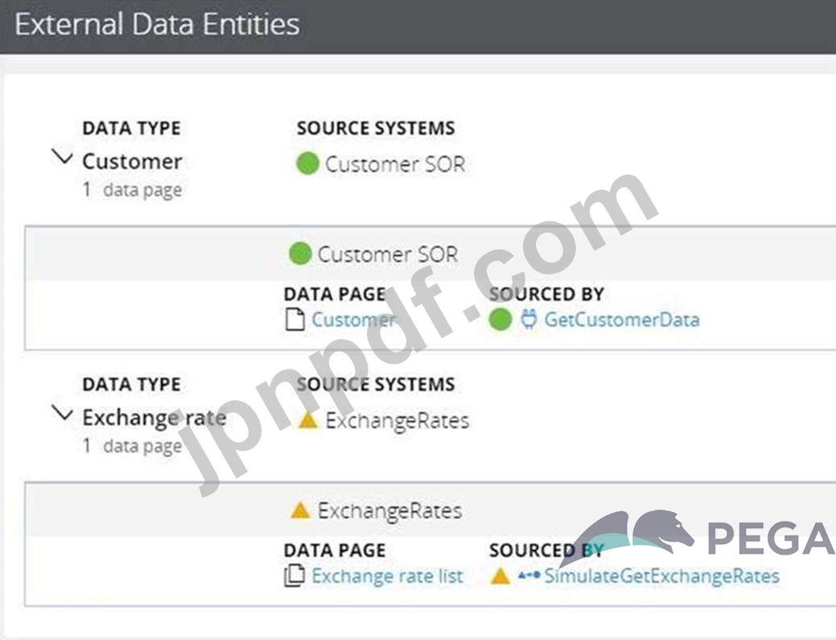Select the Customer data type name
The height and width of the screenshot is (640, 836).
[x=131, y=161]
